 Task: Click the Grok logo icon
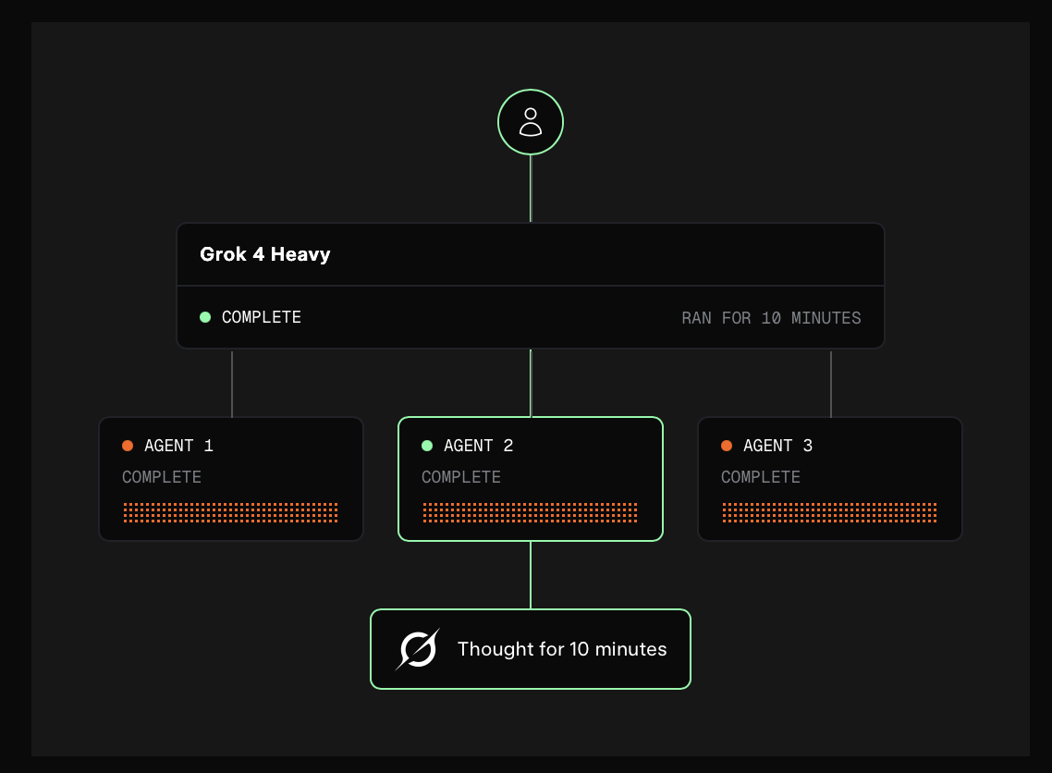point(417,649)
